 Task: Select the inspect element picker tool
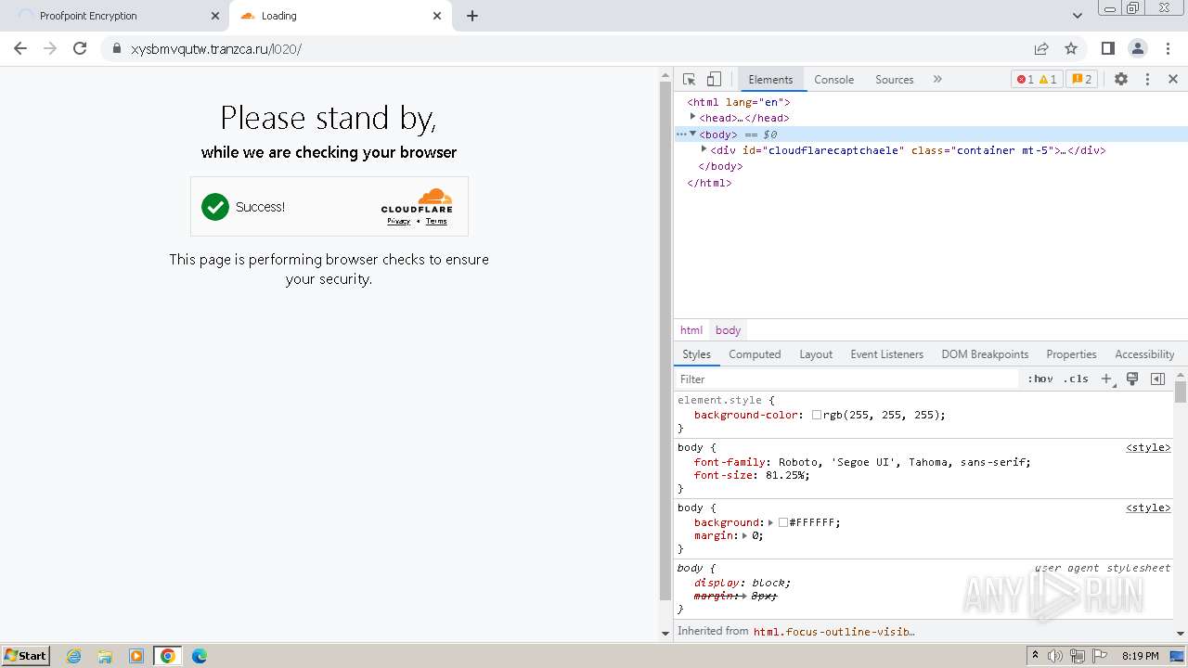pos(689,80)
